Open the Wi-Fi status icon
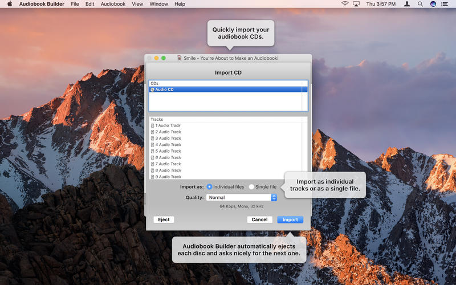This screenshot has height=285, width=456. pyautogui.click(x=345, y=4)
